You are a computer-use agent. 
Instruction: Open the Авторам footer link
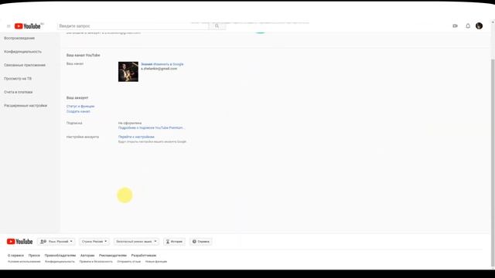tap(87, 256)
